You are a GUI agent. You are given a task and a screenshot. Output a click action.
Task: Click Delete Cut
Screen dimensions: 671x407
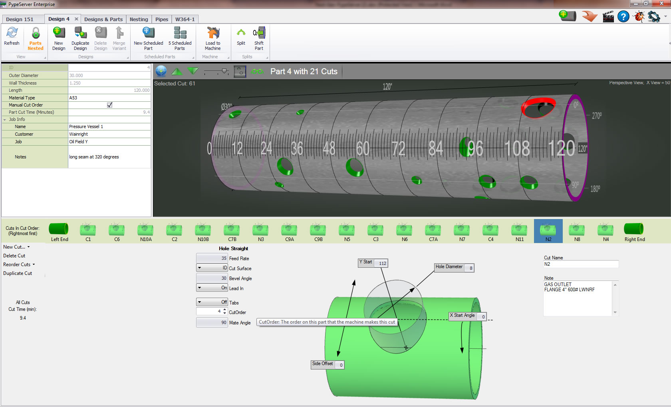(x=14, y=256)
